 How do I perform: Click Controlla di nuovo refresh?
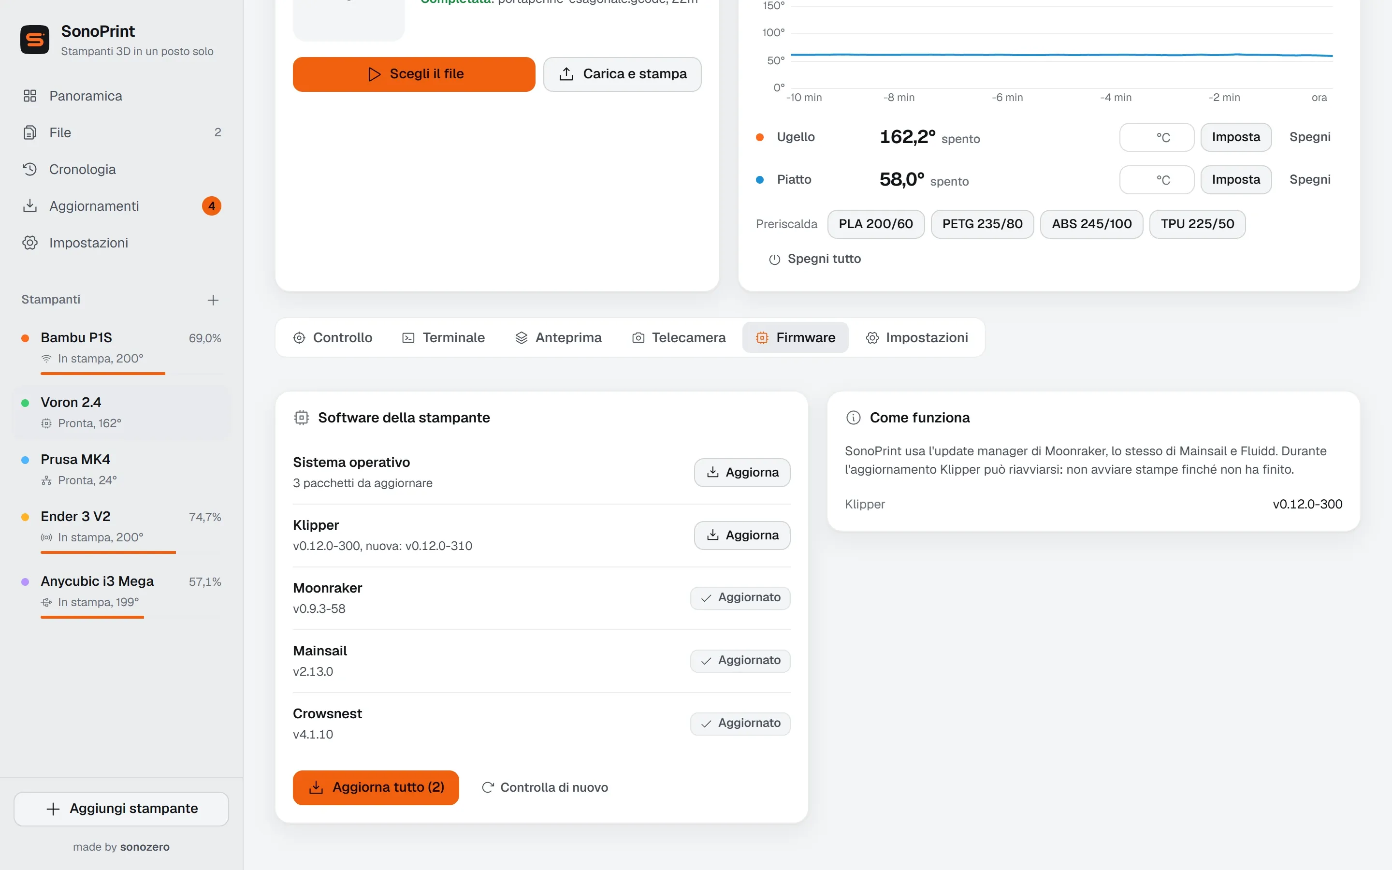pos(544,787)
